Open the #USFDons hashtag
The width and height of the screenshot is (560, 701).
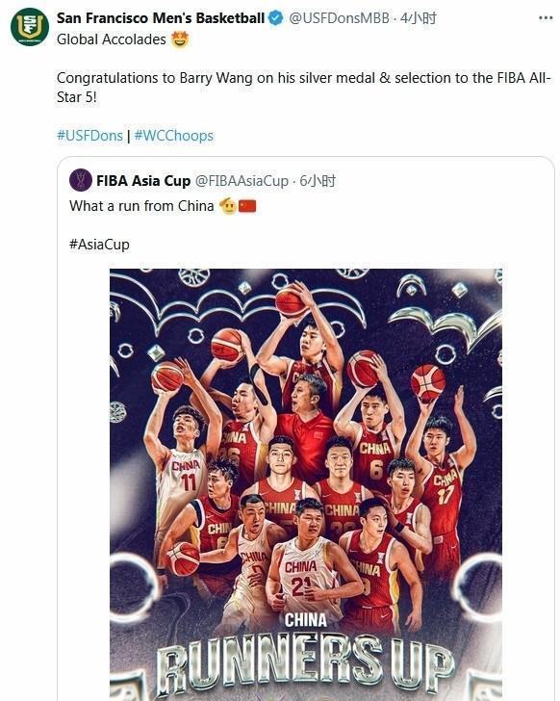[x=89, y=136]
